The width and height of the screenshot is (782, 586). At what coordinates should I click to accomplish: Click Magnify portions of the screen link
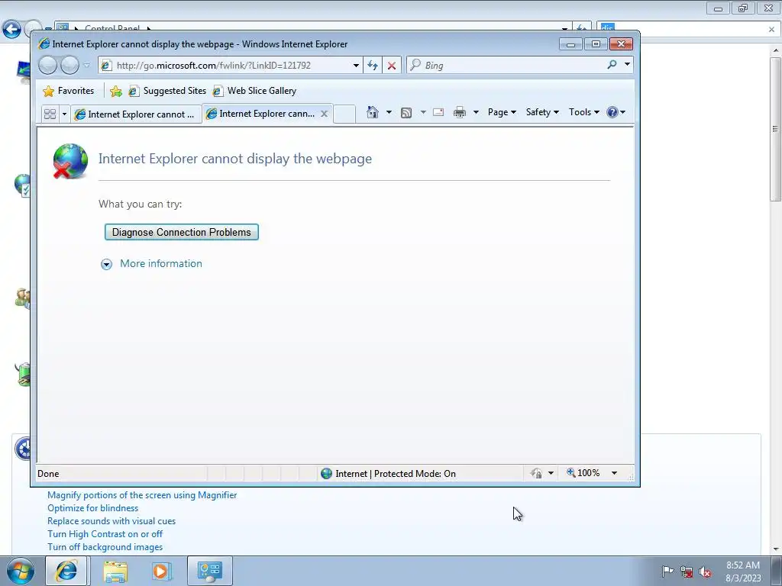pyautogui.click(x=142, y=494)
